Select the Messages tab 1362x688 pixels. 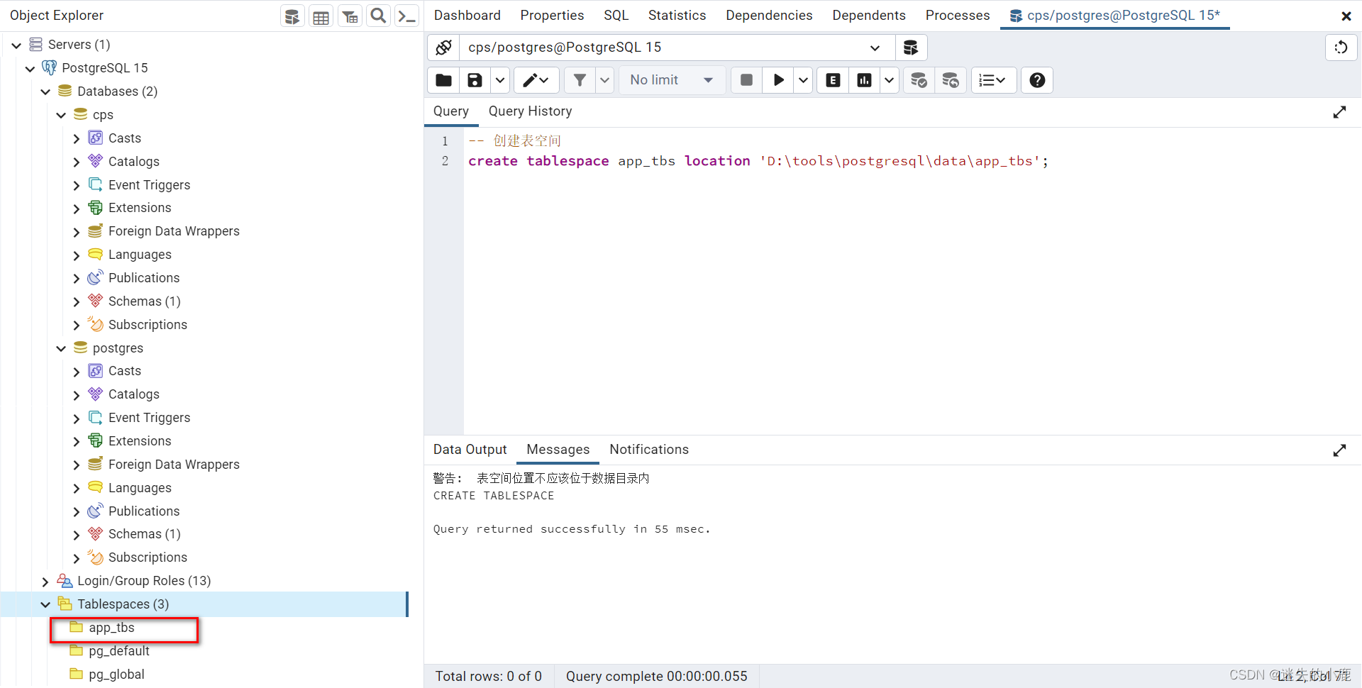click(x=558, y=450)
